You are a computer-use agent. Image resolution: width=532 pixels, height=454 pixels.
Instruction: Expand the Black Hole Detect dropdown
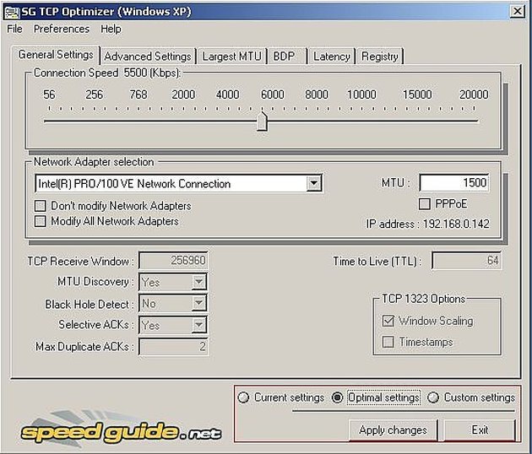pyautogui.click(x=198, y=304)
